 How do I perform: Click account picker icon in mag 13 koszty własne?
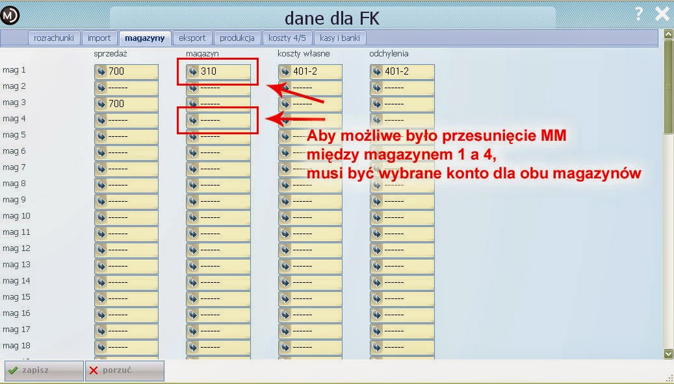[285, 266]
